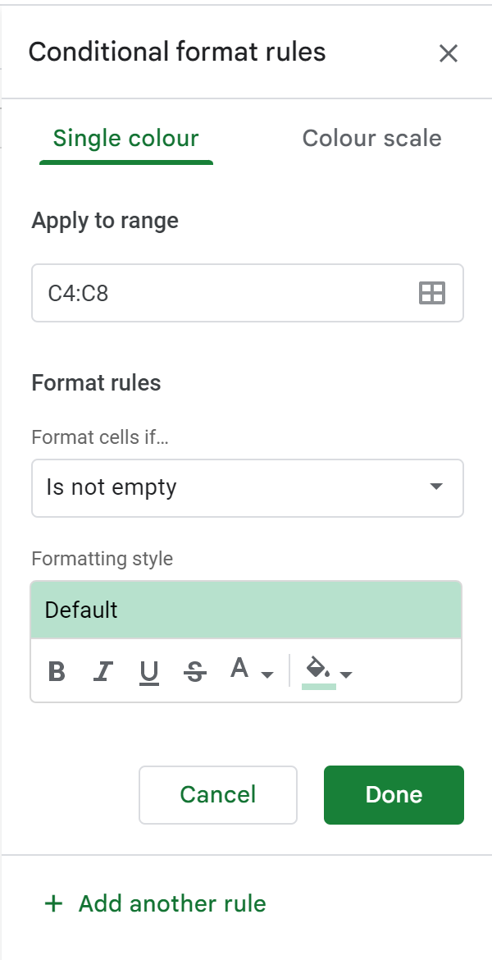Toggle strikethrough in the formatting style bar
The height and width of the screenshot is (960, 492).
[x=194, y=671]
